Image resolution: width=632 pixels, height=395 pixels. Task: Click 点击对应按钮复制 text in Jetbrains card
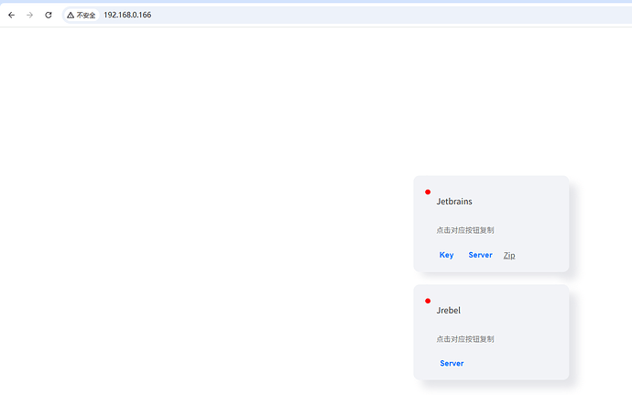[x=465, y=230]
